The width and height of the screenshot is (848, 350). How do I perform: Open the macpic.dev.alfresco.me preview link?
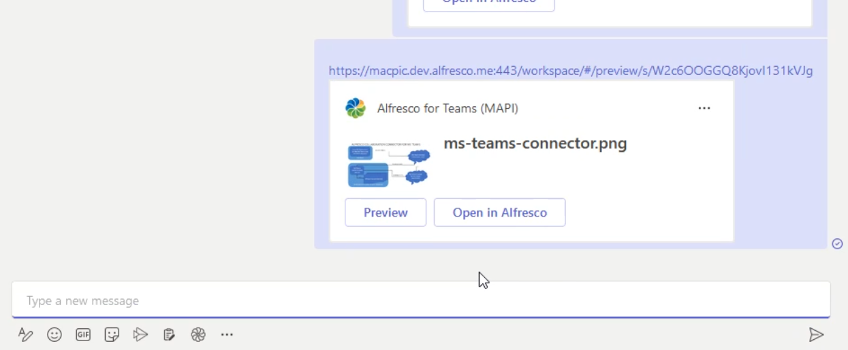tap(571, 71)
